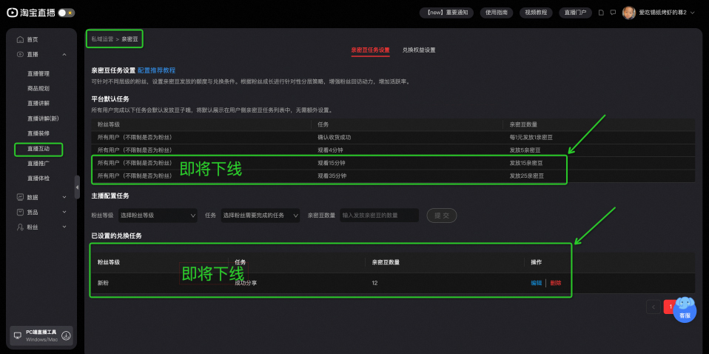This screenshot has height=354, width=709.
Task: Click the 观看4分钟 task cell
Action: point(330,150)
